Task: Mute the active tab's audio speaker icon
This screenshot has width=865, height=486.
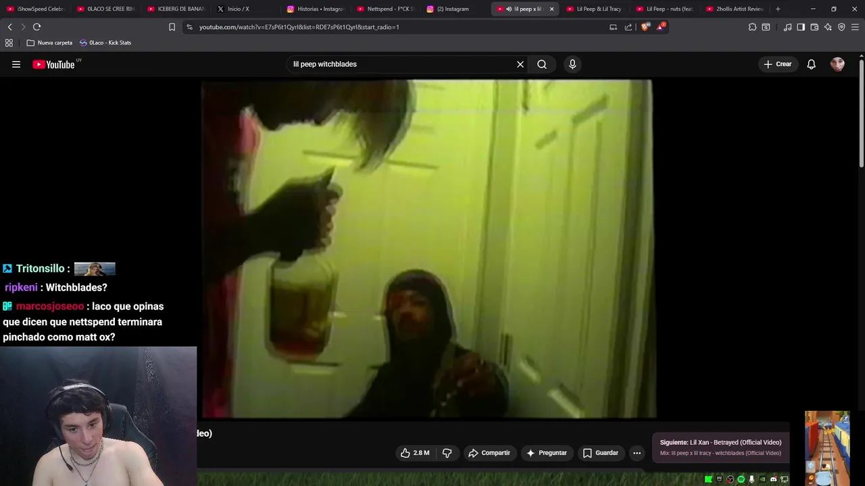Action: [509, 9]
